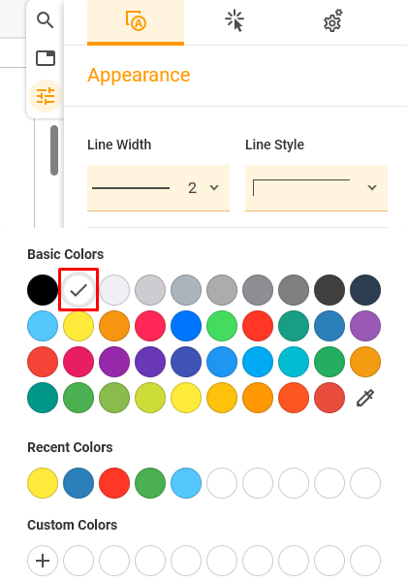The width and height of the screenshot is (408, 583).
Task: Choose light blue from Recent Colors
Action: (x=186, y=483)
